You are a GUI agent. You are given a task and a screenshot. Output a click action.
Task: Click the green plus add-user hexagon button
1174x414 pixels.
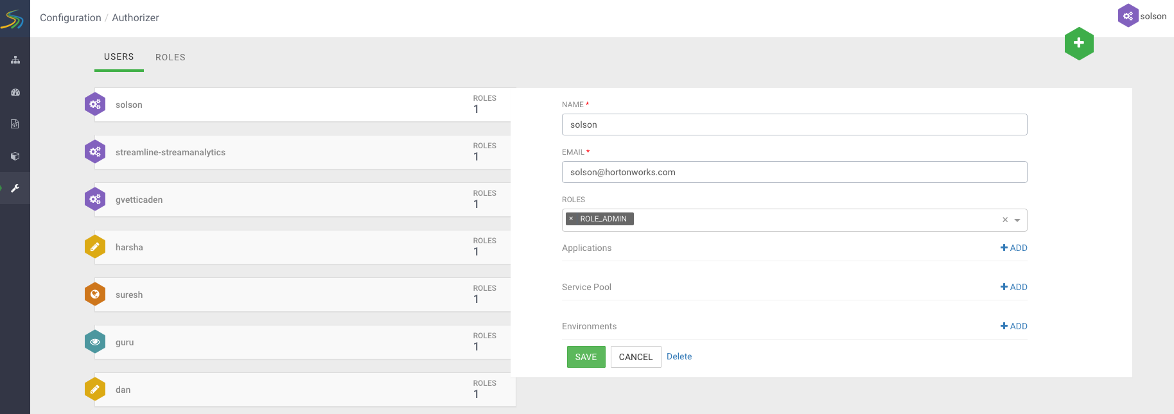(1079, 43)
